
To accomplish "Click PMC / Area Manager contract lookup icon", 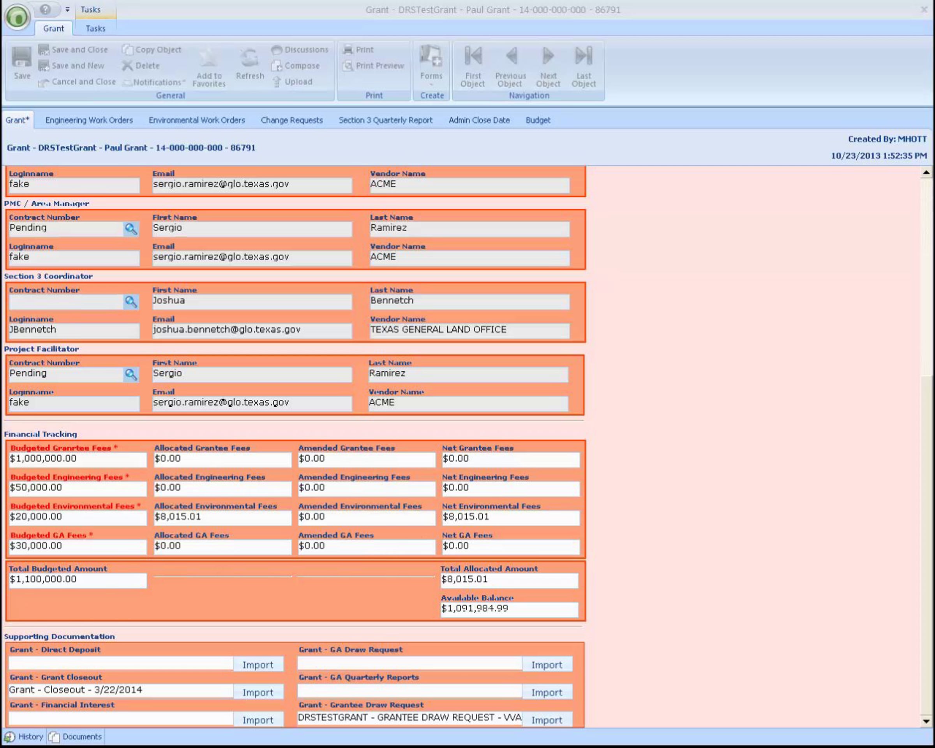I will [x=131, y=229].
